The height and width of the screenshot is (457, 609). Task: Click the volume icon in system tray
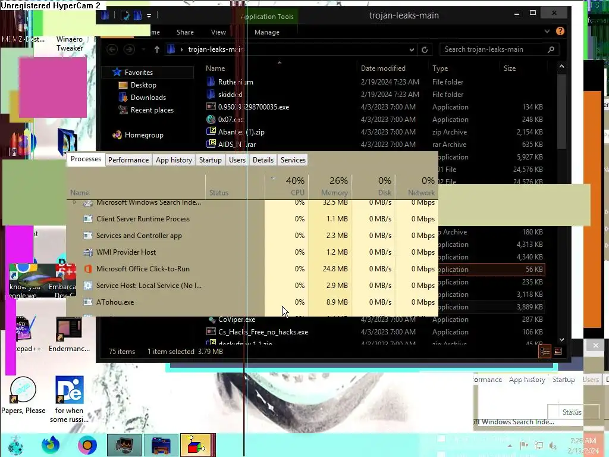(x=553, y=445)
